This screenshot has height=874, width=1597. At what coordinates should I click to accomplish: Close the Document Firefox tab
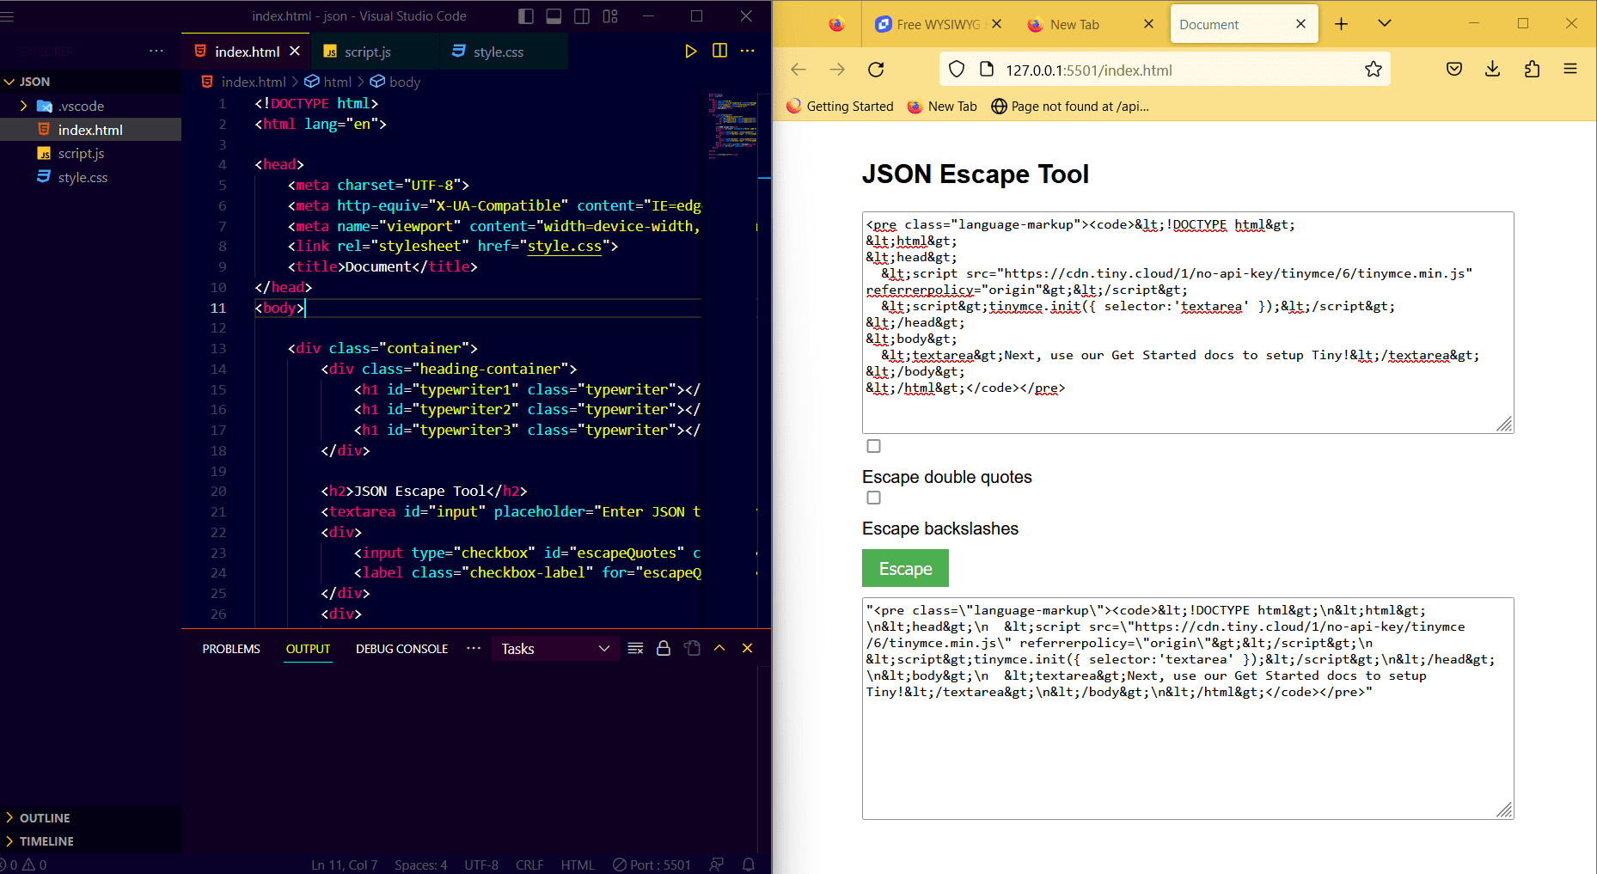[x=1300, y=24]
